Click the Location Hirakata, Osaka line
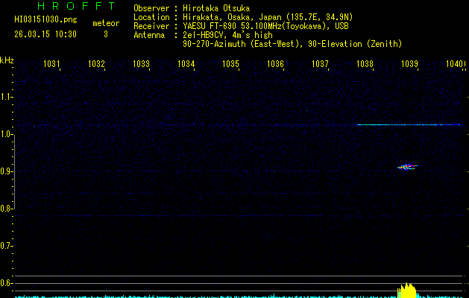469x298 pixels. 243,17
